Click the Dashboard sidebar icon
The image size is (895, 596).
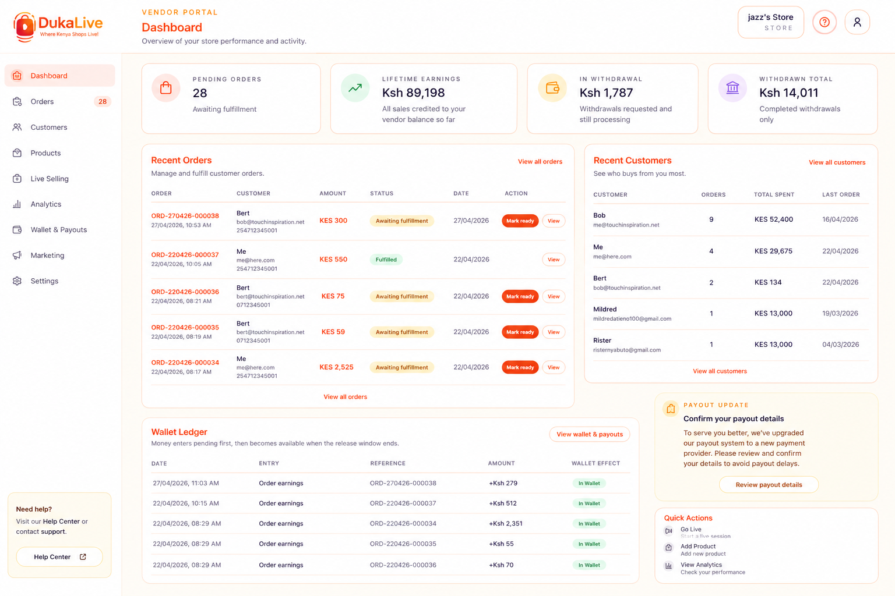coord(17,76)
